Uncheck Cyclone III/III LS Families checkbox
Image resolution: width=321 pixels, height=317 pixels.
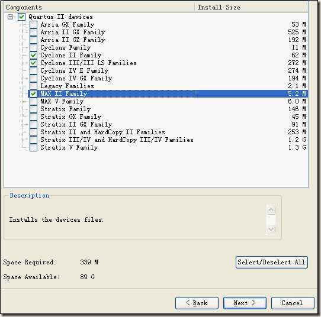[x=33, y=63]
